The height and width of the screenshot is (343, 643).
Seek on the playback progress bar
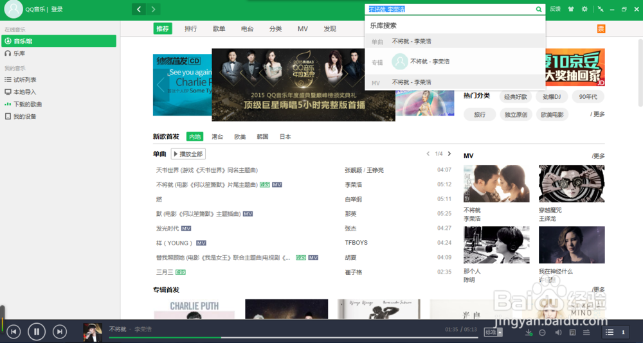293,338
